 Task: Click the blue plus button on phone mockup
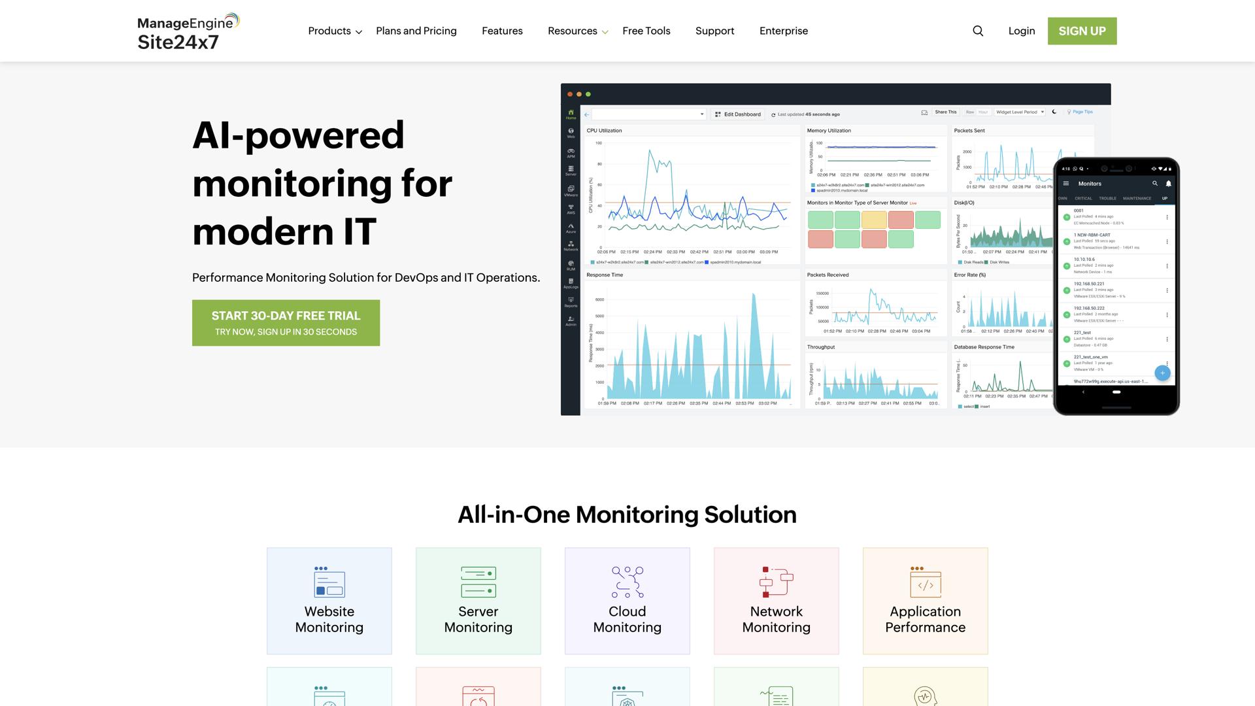[x=1162, y=373]
